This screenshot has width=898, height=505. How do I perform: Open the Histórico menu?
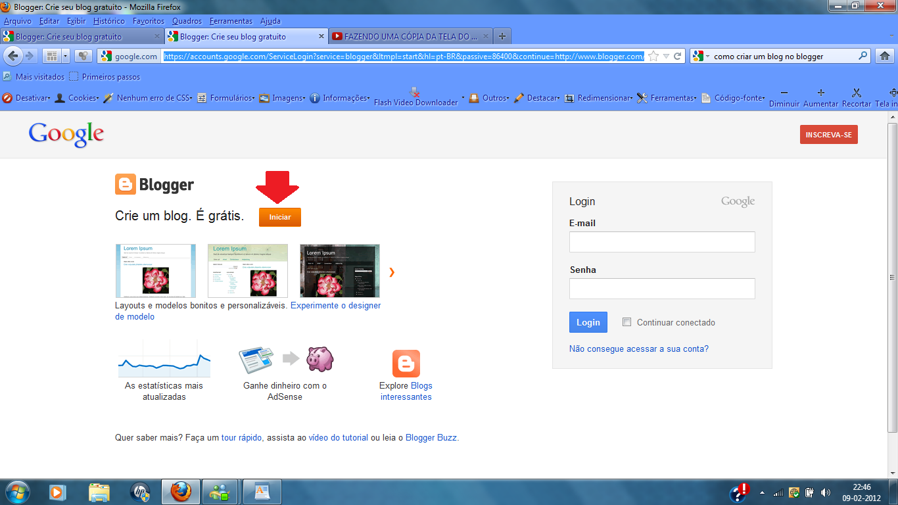(109, 21)
